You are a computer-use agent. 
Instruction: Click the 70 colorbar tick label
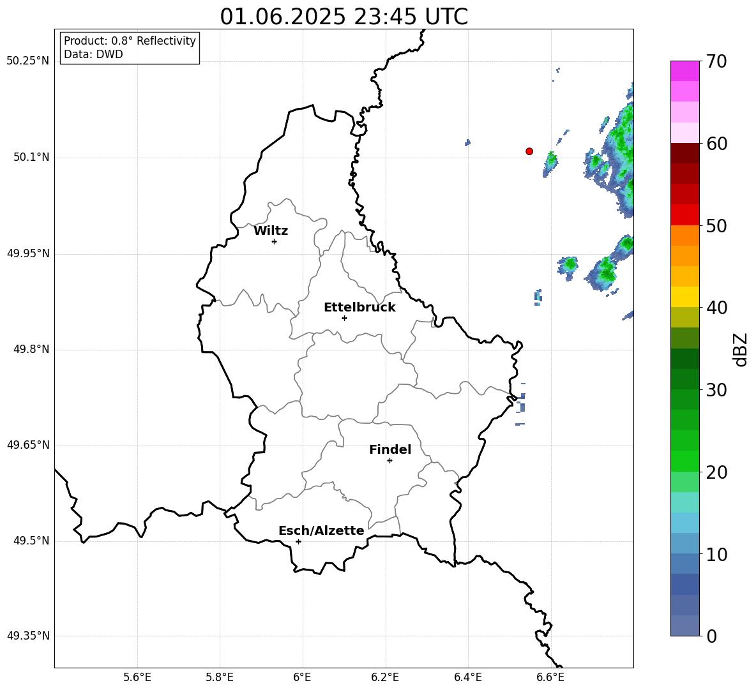coord(717,61)
